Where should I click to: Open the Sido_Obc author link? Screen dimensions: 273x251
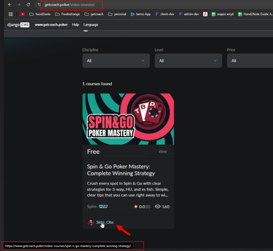[x=105, y=222]
